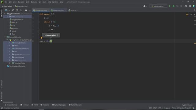The height and width of the screenshot is (110, 196).
Task: Open the Event Log
Action: (x=187, y=105)
